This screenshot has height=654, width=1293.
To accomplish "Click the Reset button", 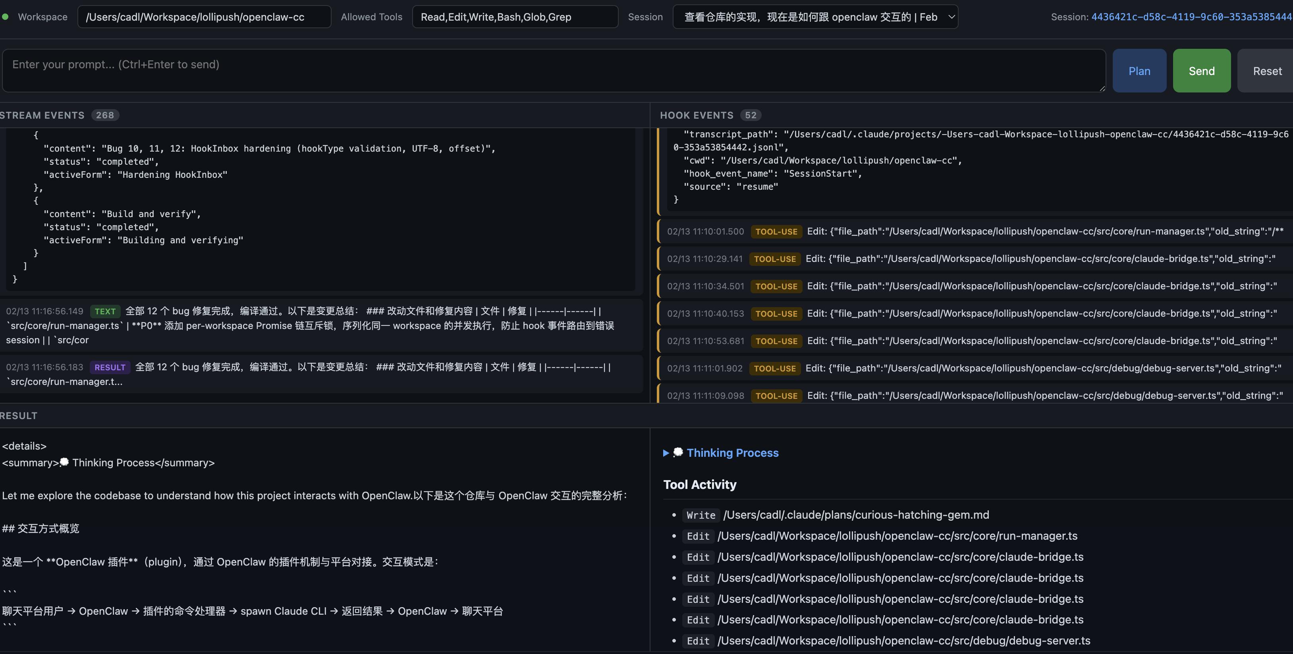I will point(1267,71).
